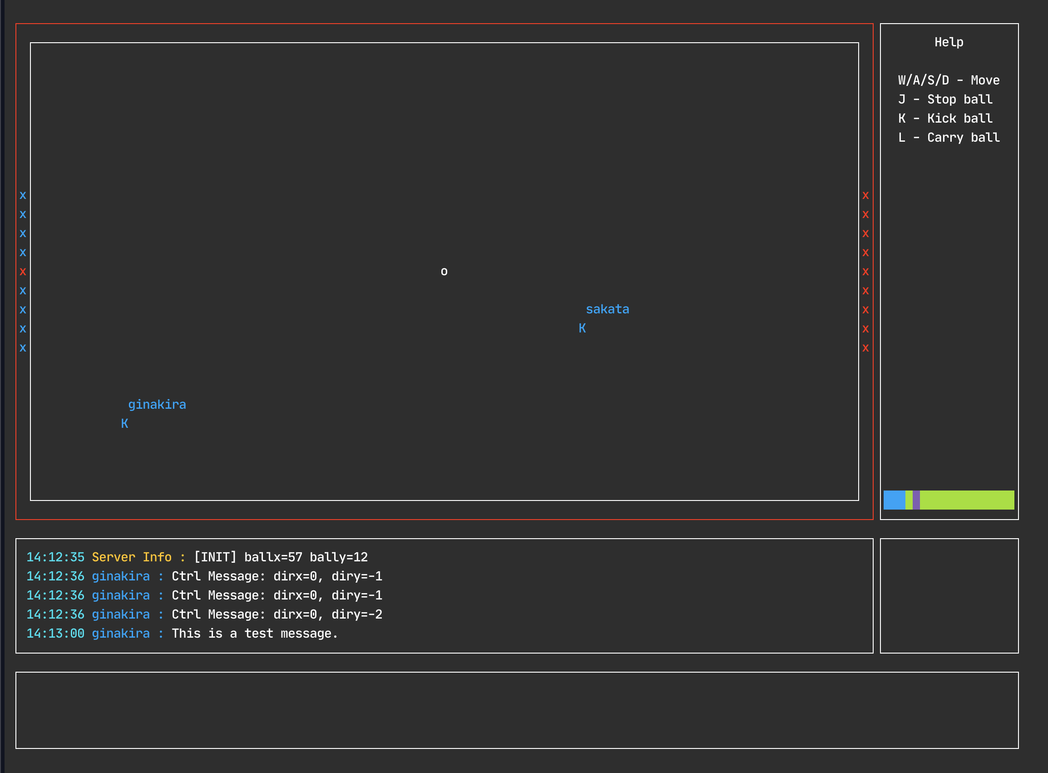This screenshot has width=1048, height=773.
Task: Select the Help panel title
Action: [949, 42]
